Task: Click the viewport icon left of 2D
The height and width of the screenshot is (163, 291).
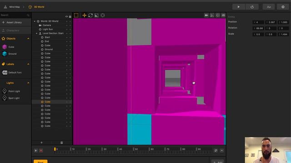Action: click(x=218, y=15)
